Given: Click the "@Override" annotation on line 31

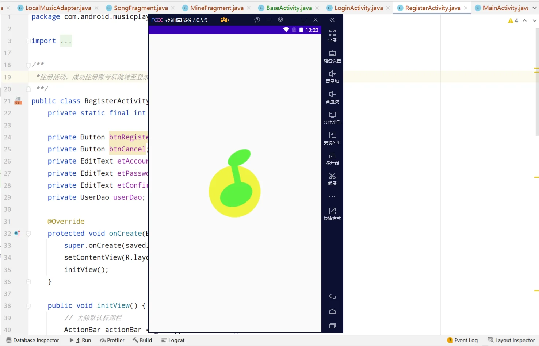Looking at the screenshot, I should pyautogui.click(x=66, y=222).
